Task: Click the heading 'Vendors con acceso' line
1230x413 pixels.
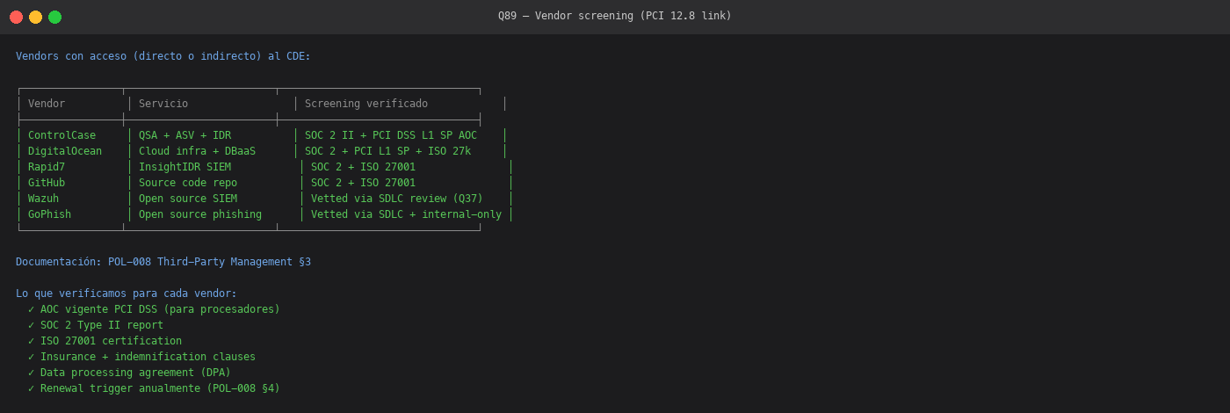Action: point(163,56)
